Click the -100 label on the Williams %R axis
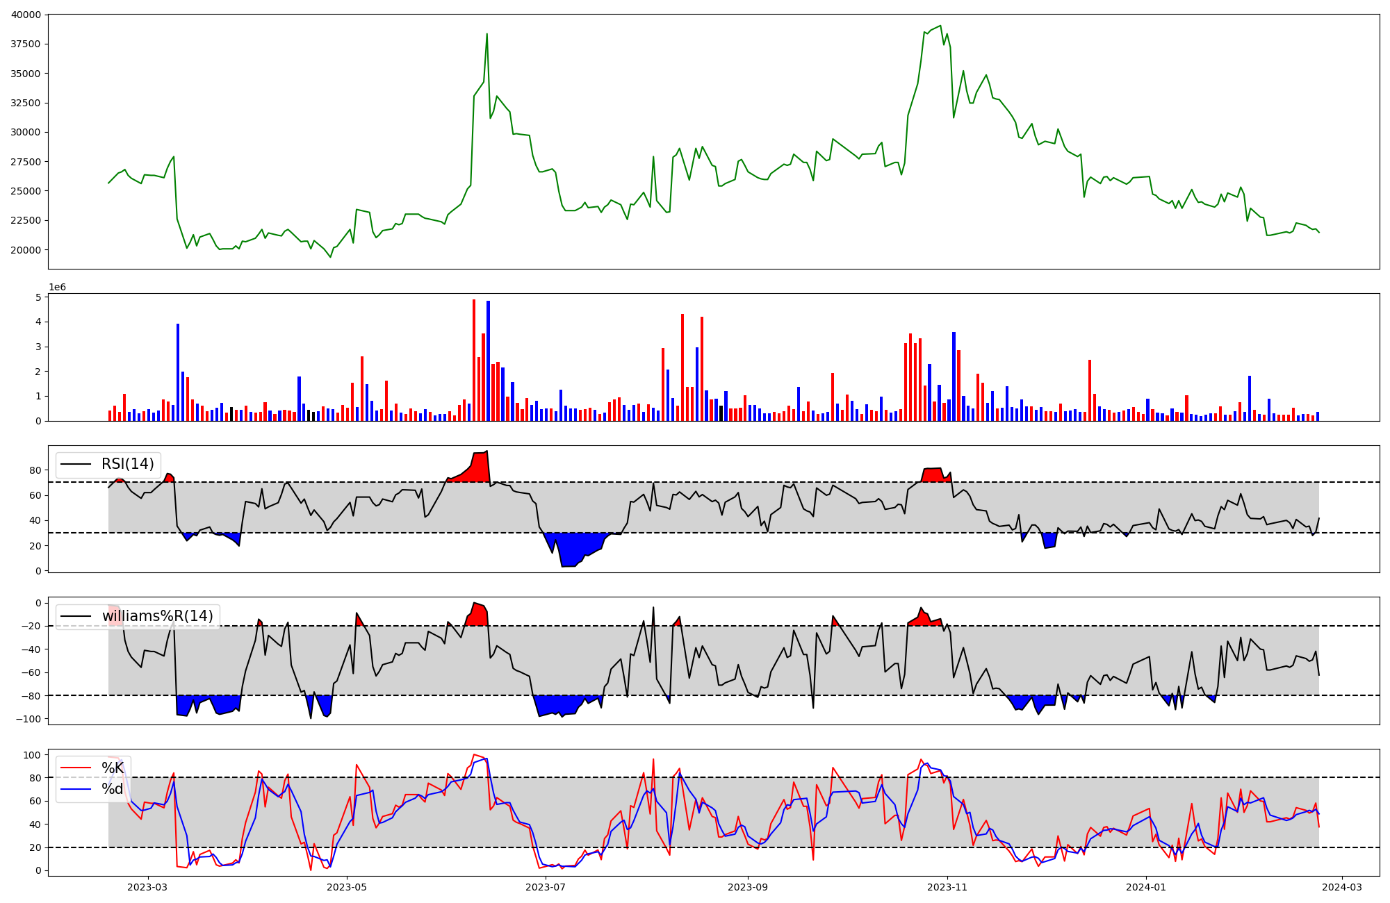 (29, 719)
